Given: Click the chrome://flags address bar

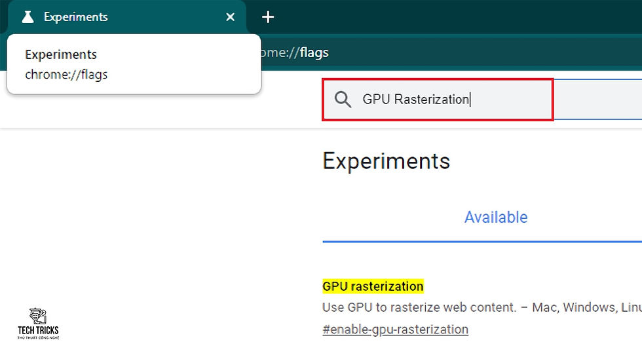Looking at the screenshot, I should pos(451,52).
